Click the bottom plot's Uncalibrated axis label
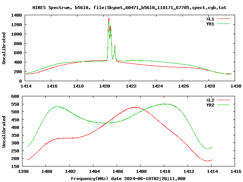Viewport: 243px width, 182px height. 4,132
